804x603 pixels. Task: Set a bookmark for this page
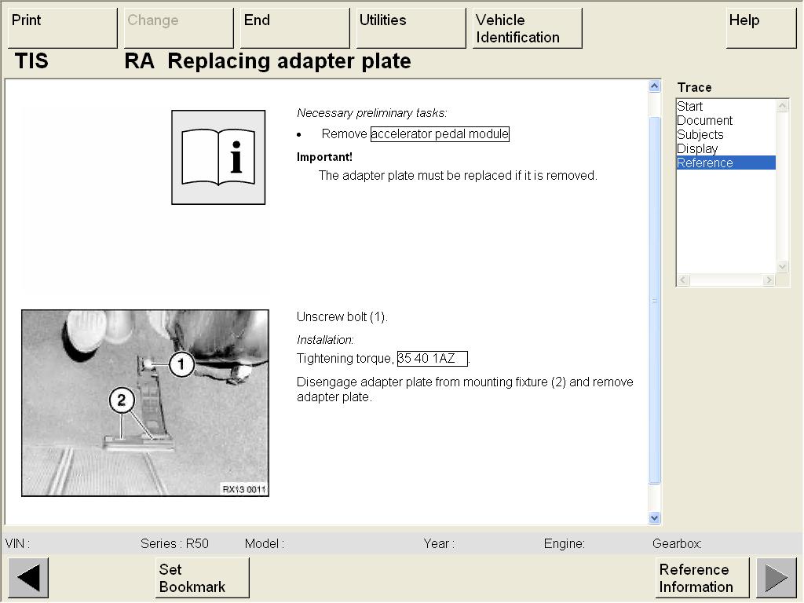pos(202,578)
